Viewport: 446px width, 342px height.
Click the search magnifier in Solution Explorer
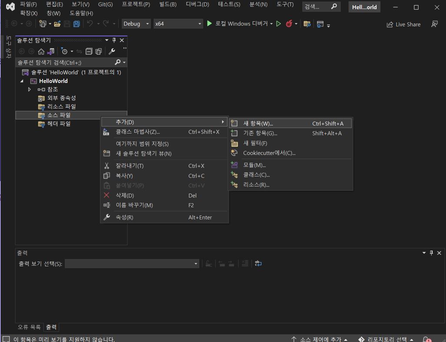(117, 62)
